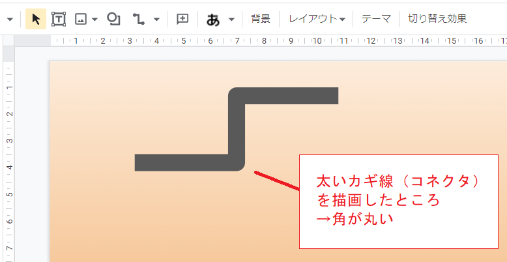Screen dimensions: 507x262
Task: Open the Insert image dropdown arrow
Action: 94,20
